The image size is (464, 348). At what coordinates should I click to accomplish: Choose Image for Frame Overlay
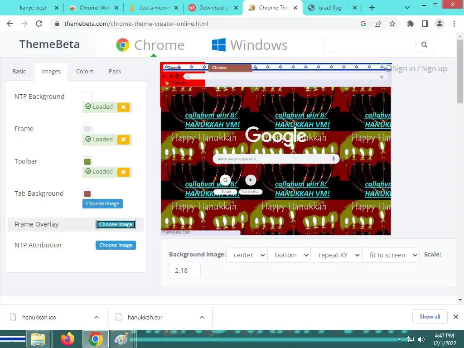point(116,224)
